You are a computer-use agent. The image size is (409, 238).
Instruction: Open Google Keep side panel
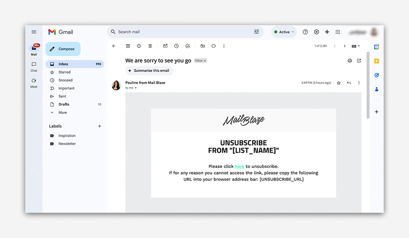pos(377,61)
